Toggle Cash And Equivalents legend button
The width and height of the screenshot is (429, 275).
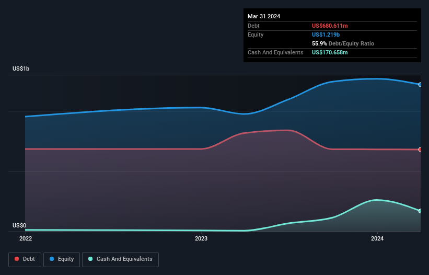click(x=120, y=260)
